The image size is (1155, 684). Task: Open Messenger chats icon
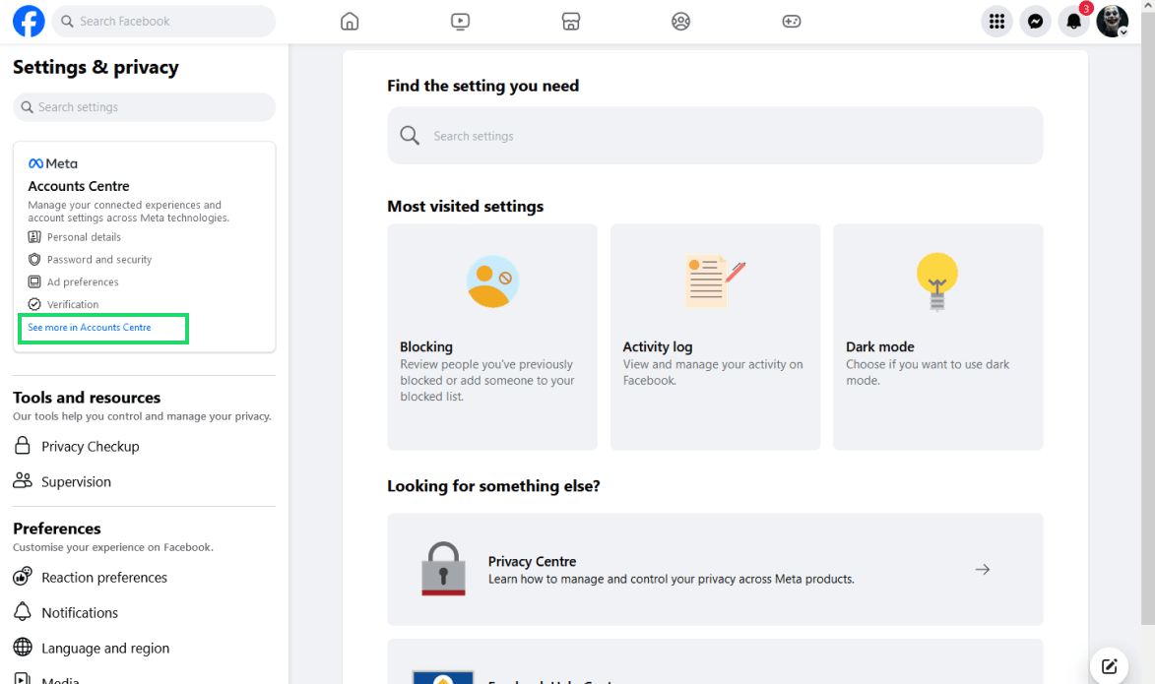coord(1035,21)
